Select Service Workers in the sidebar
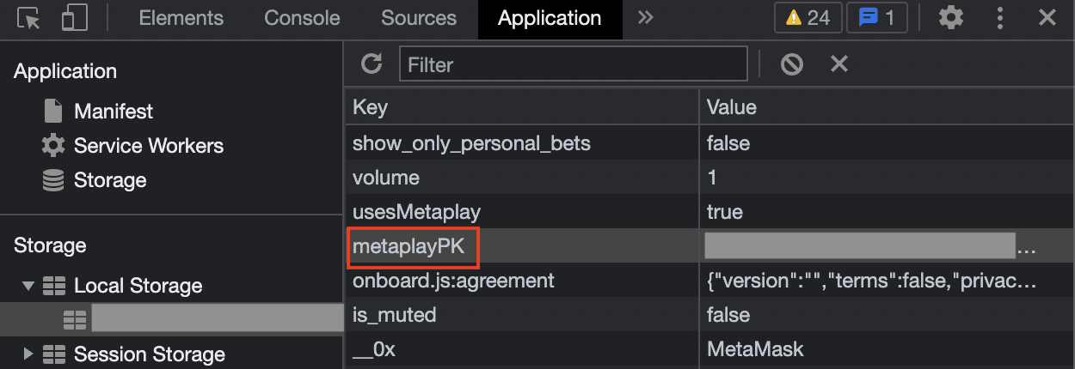 pyautogui.click(x=148, y=146)
